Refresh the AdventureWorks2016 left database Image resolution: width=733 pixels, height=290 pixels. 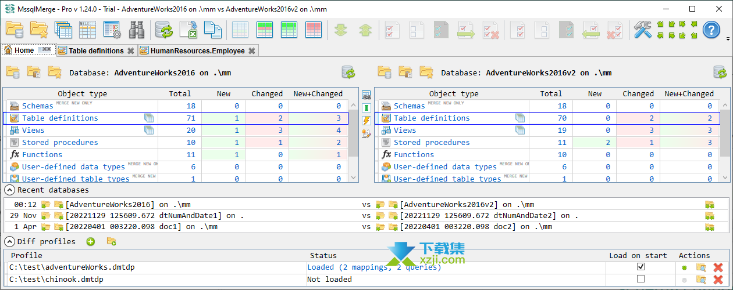pyautogui.click(x=349, y=72)
